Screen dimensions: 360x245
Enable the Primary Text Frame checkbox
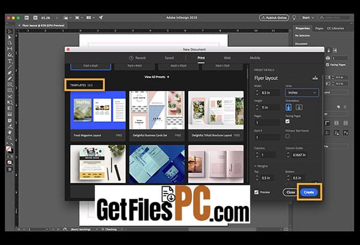[x=287, y=136]
